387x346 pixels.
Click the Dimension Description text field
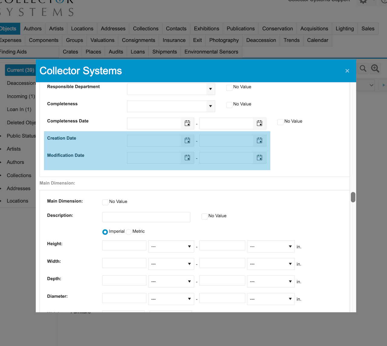click(x=146, y=217)
